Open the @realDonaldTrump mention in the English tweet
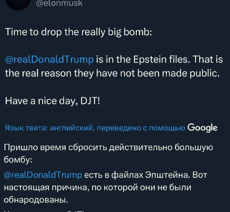 coord(50,59)
